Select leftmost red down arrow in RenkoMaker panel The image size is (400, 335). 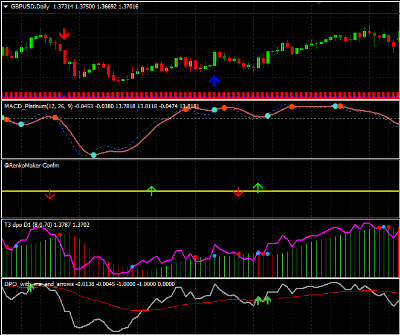pyautogui.click(x=50, y=195)
